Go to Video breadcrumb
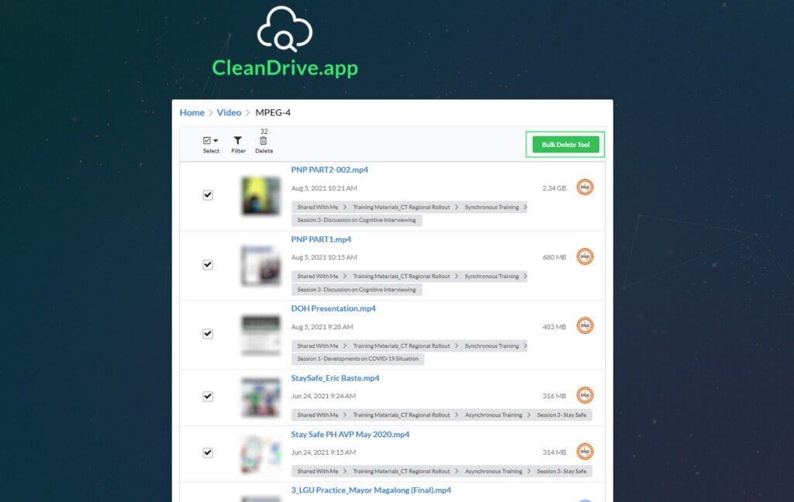 tap(229, 112)
